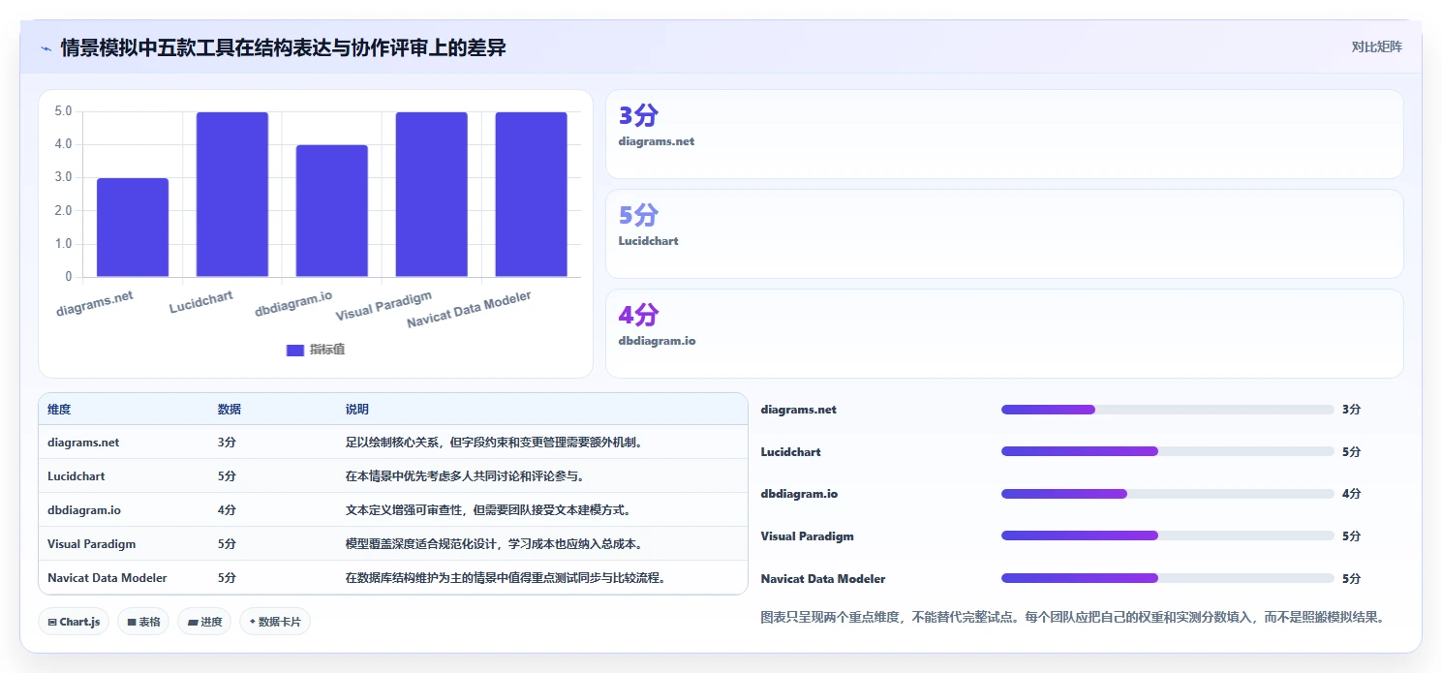Click the Chart.js tag chip
Viewport: 1442px width, 673px height.
pos(74,622)
